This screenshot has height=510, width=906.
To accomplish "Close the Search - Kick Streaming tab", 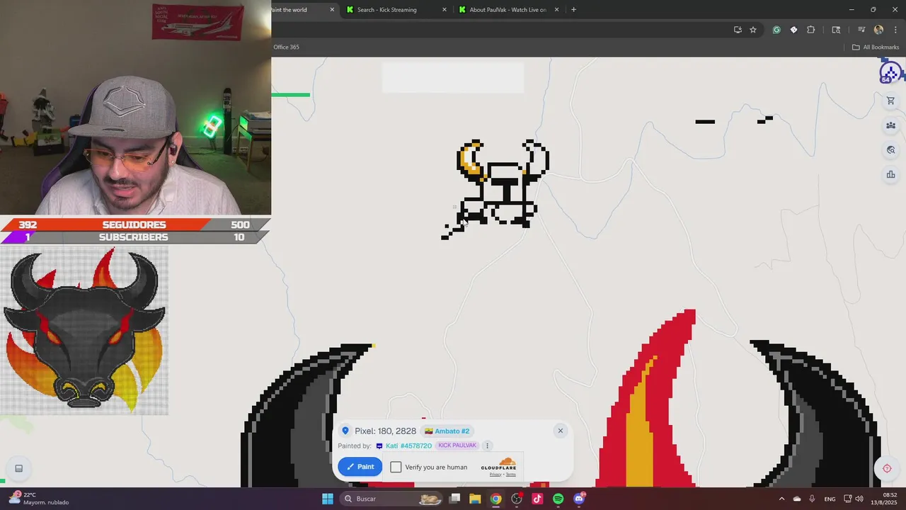I will click(x=445, y=10).
